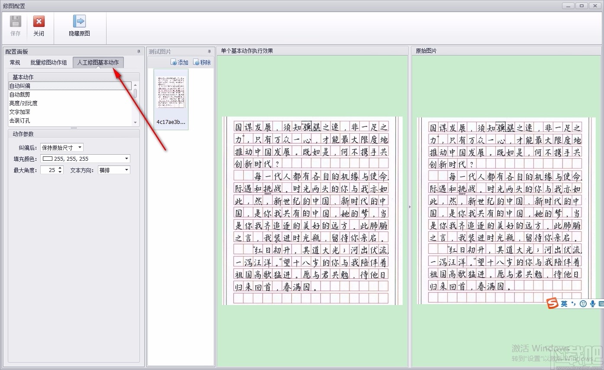Click the processed result image in 单个基本动作执行效果
Image resolution: width=604 pixels, height=370 pixels.
click(312, 211)
